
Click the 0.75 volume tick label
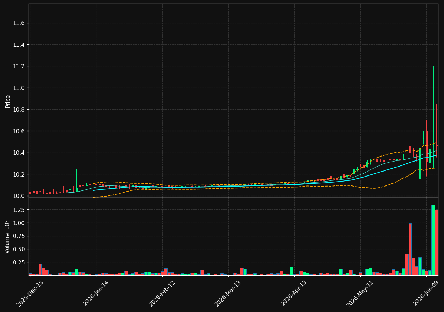pos(19,236)
